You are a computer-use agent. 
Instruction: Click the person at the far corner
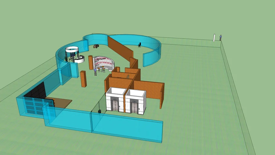[221, 38]
